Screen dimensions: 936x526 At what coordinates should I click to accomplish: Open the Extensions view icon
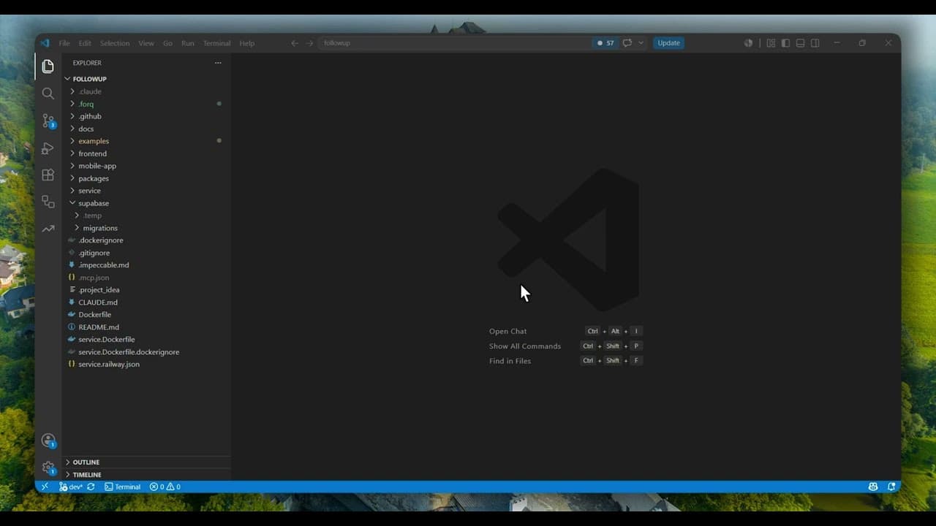(x=48, y=175)
